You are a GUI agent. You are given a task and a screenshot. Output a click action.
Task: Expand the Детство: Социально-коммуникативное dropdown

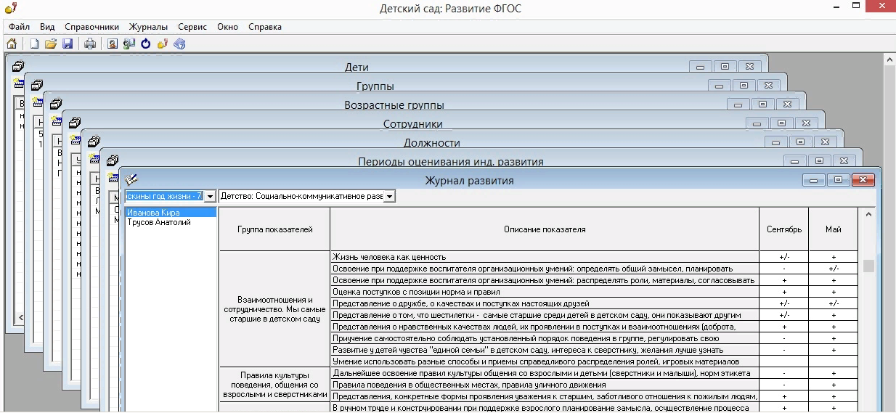[x=389, y=196]
